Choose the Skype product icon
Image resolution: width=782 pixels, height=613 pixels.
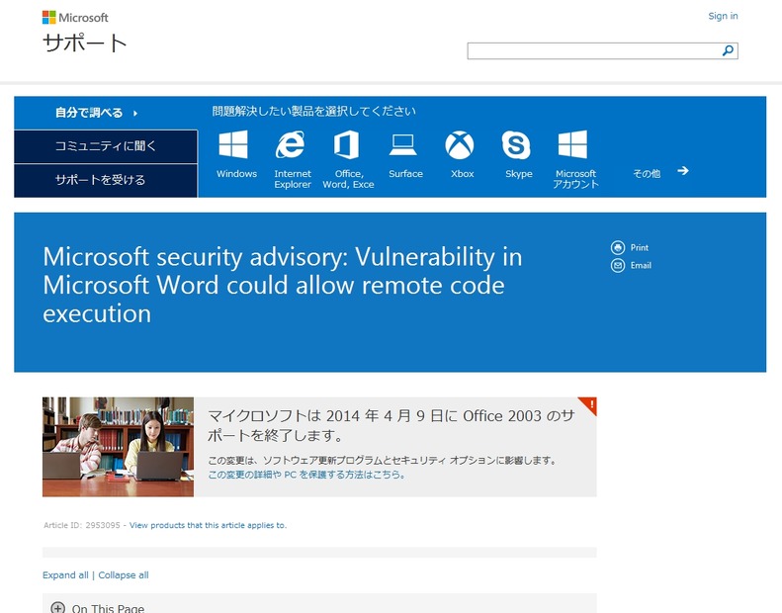click(516, 145)
